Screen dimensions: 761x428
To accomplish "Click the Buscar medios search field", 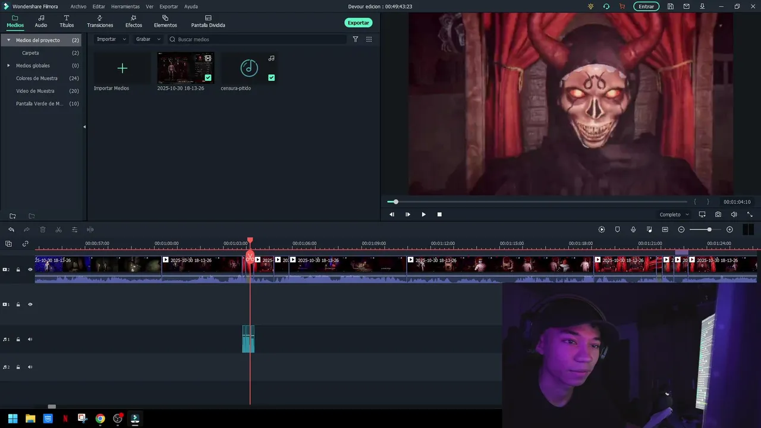I will (257, 39).
